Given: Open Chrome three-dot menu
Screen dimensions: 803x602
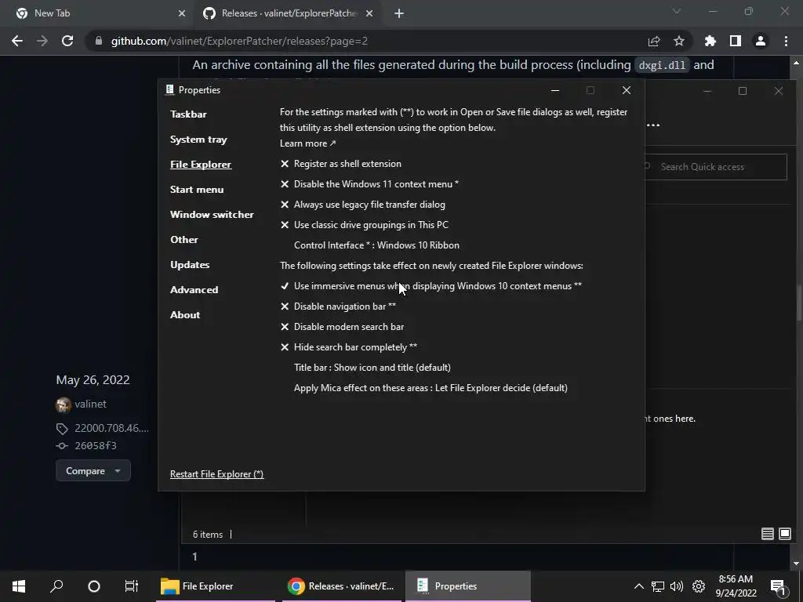Looking at the screenshot, I should pos(786,41).
